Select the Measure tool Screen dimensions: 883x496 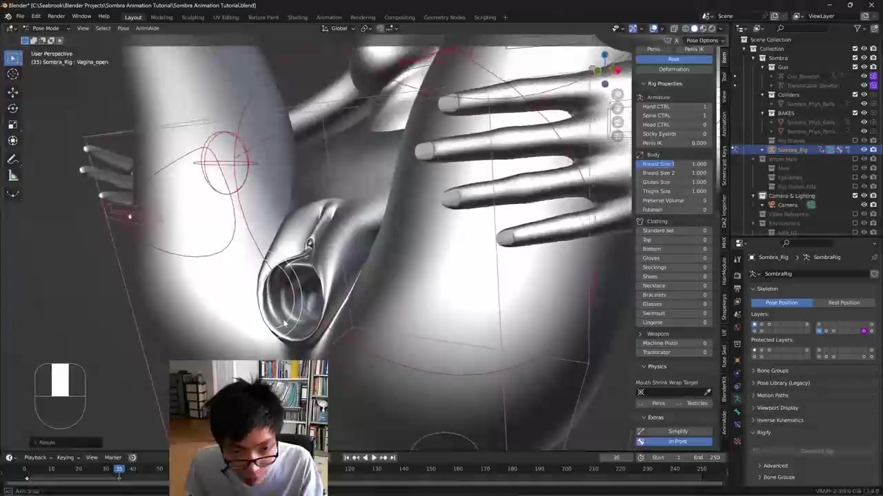point(12,176)
